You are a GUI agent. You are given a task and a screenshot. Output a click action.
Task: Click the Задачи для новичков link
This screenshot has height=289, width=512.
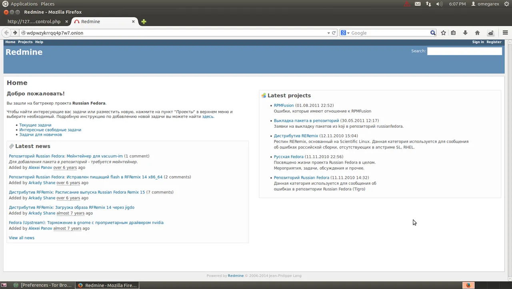click(x=40, y=135)
